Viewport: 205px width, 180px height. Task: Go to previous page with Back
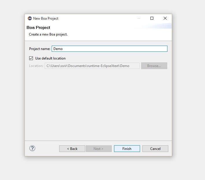tap(72, 149)
